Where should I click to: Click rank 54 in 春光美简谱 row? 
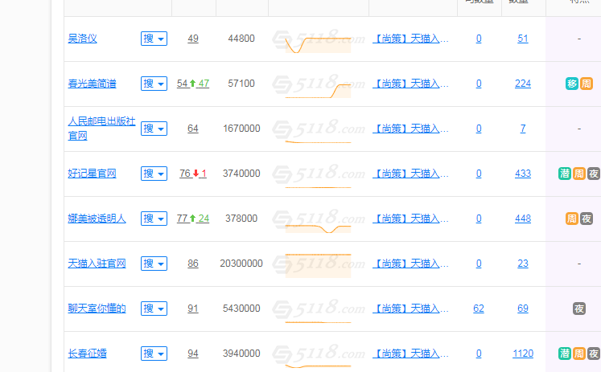pyautogui.click(x=183, y=84)
